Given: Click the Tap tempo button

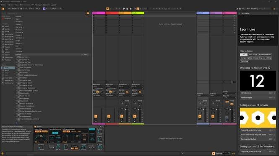Looking at the screenshot, I should (x=9, y=8).
